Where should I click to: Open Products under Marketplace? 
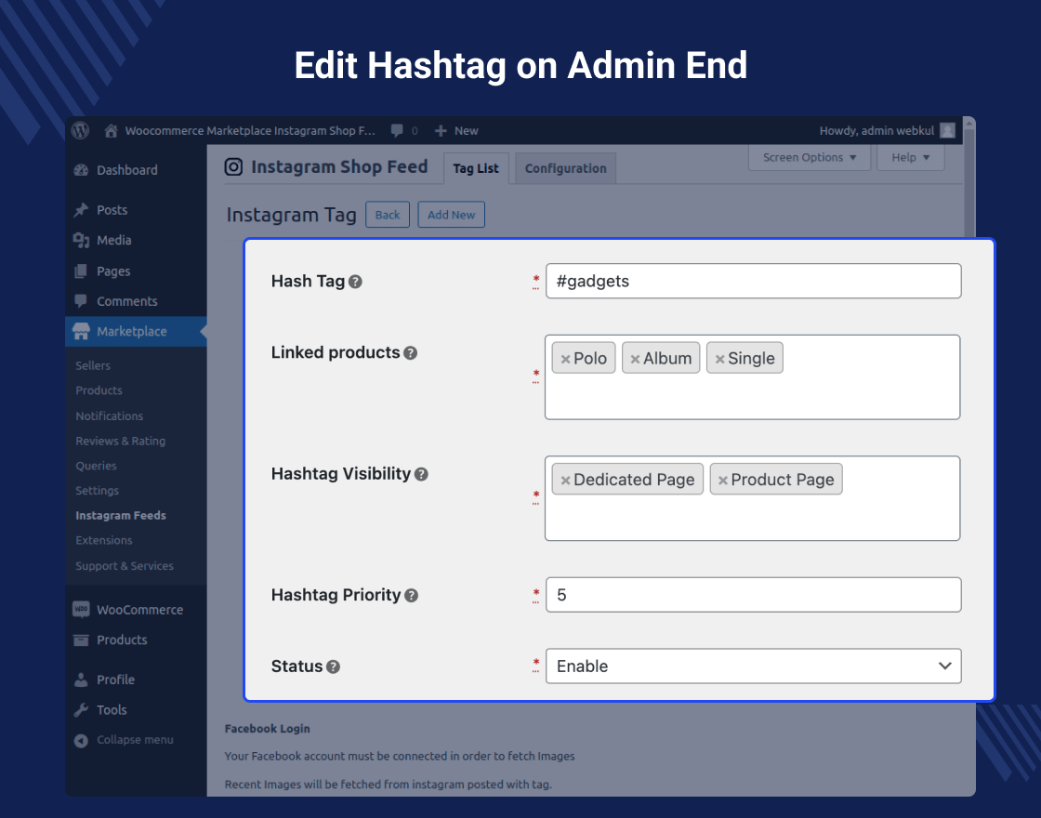point(99,390)
